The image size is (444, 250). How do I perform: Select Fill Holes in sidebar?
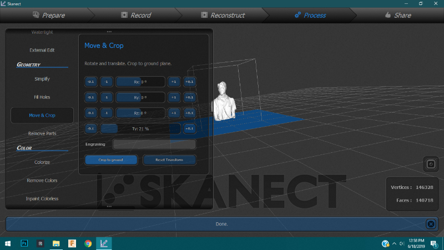[42, 97]
